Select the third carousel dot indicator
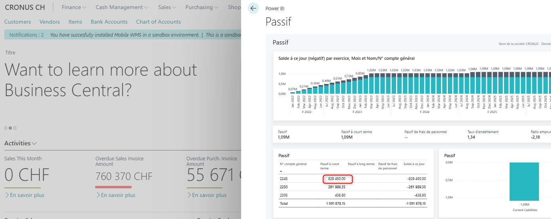 (15, 128)
